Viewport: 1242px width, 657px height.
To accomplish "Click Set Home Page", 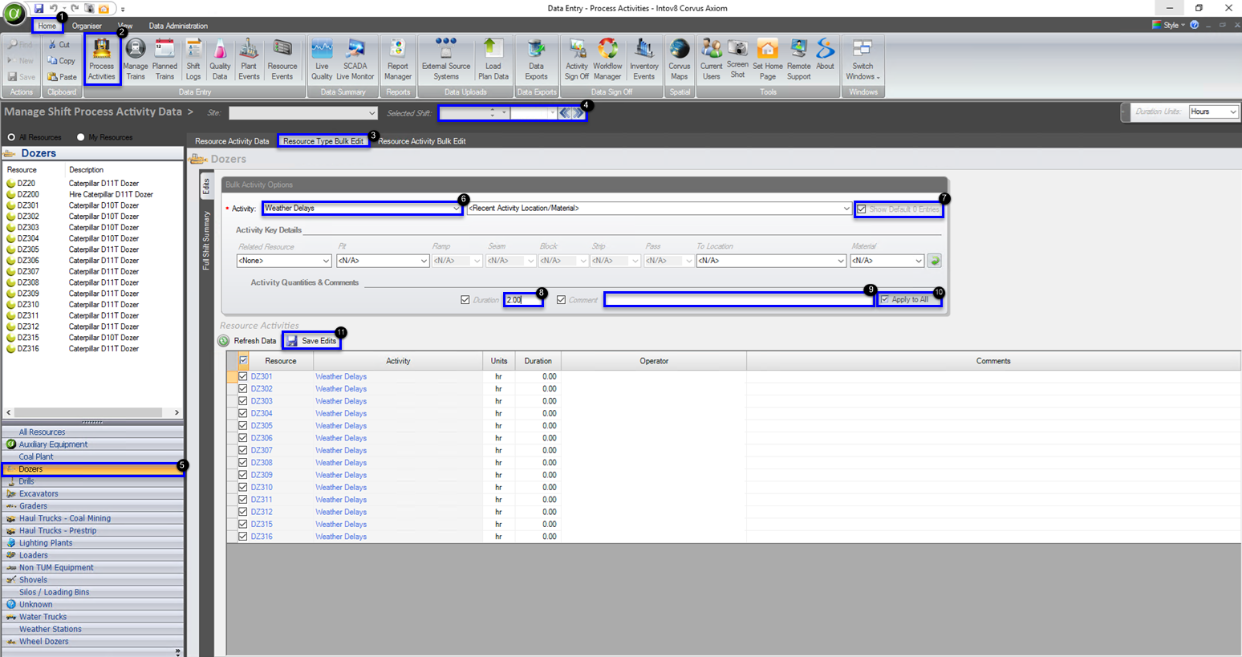I will 768,59.
